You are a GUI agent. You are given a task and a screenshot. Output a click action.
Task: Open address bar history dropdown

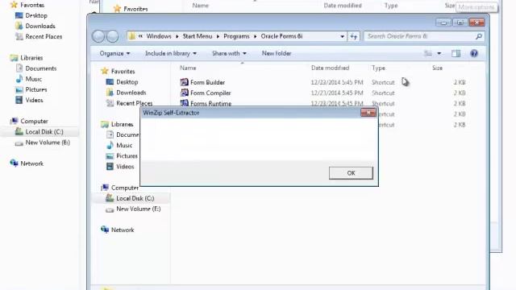(342, 36)
